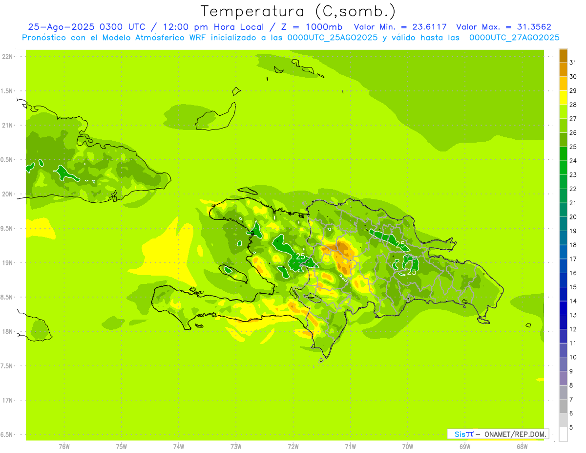
Task: Click the '0000UTC_27AGO2025' valid-until time text
Action: tap(514, 38)
